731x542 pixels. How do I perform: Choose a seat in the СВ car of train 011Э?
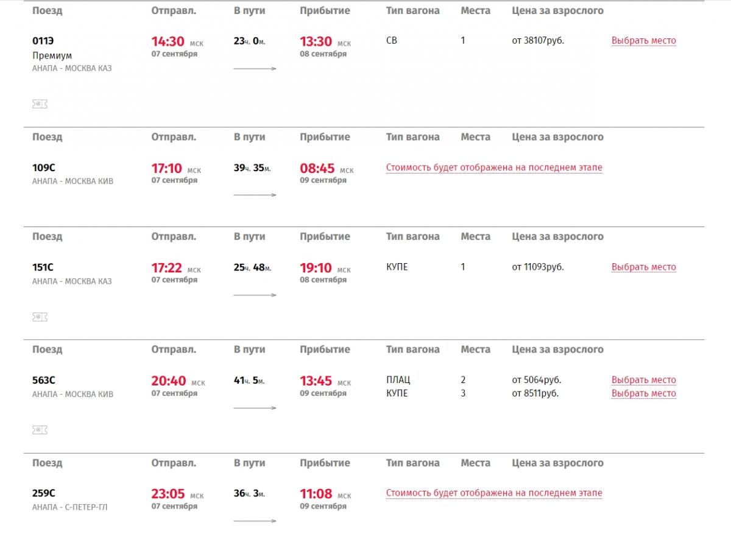point(644,41)
